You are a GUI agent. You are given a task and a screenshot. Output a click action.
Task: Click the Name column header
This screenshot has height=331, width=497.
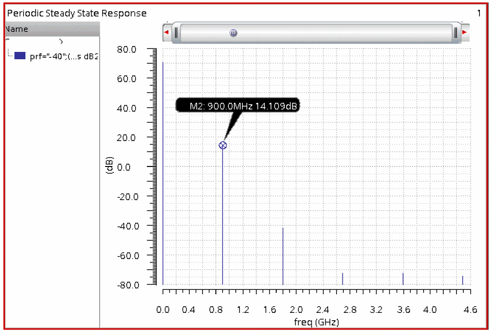[52, 29]
